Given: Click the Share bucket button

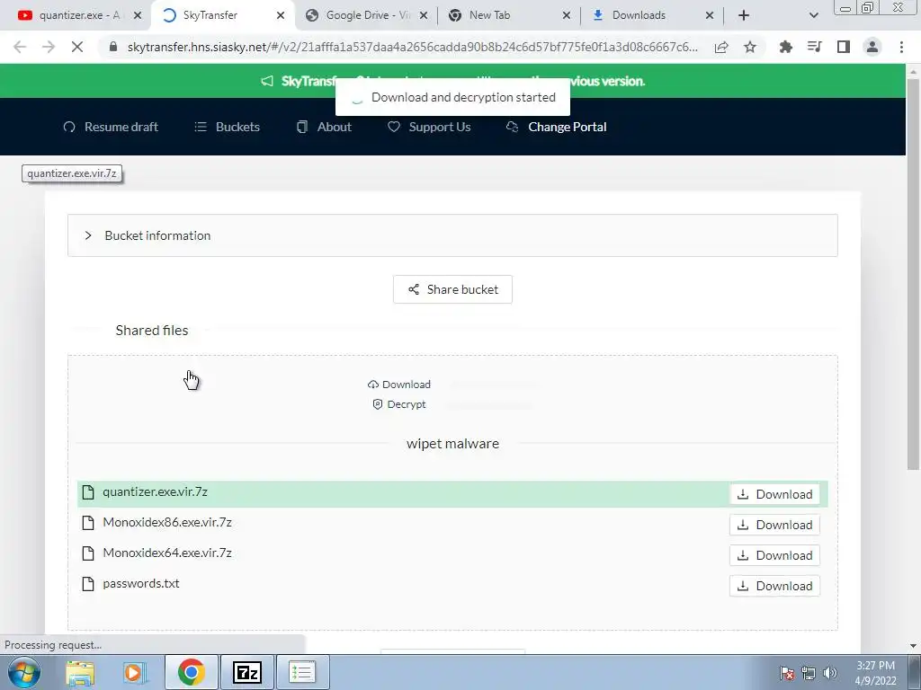Looking at the screenshot, I should (x=452, y=289).
